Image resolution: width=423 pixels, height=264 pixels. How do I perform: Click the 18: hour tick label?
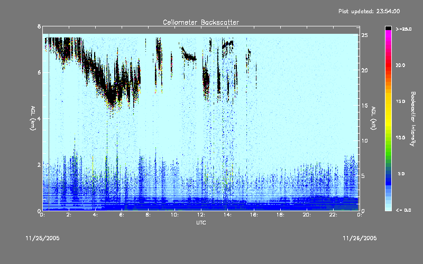click(280, 215)
